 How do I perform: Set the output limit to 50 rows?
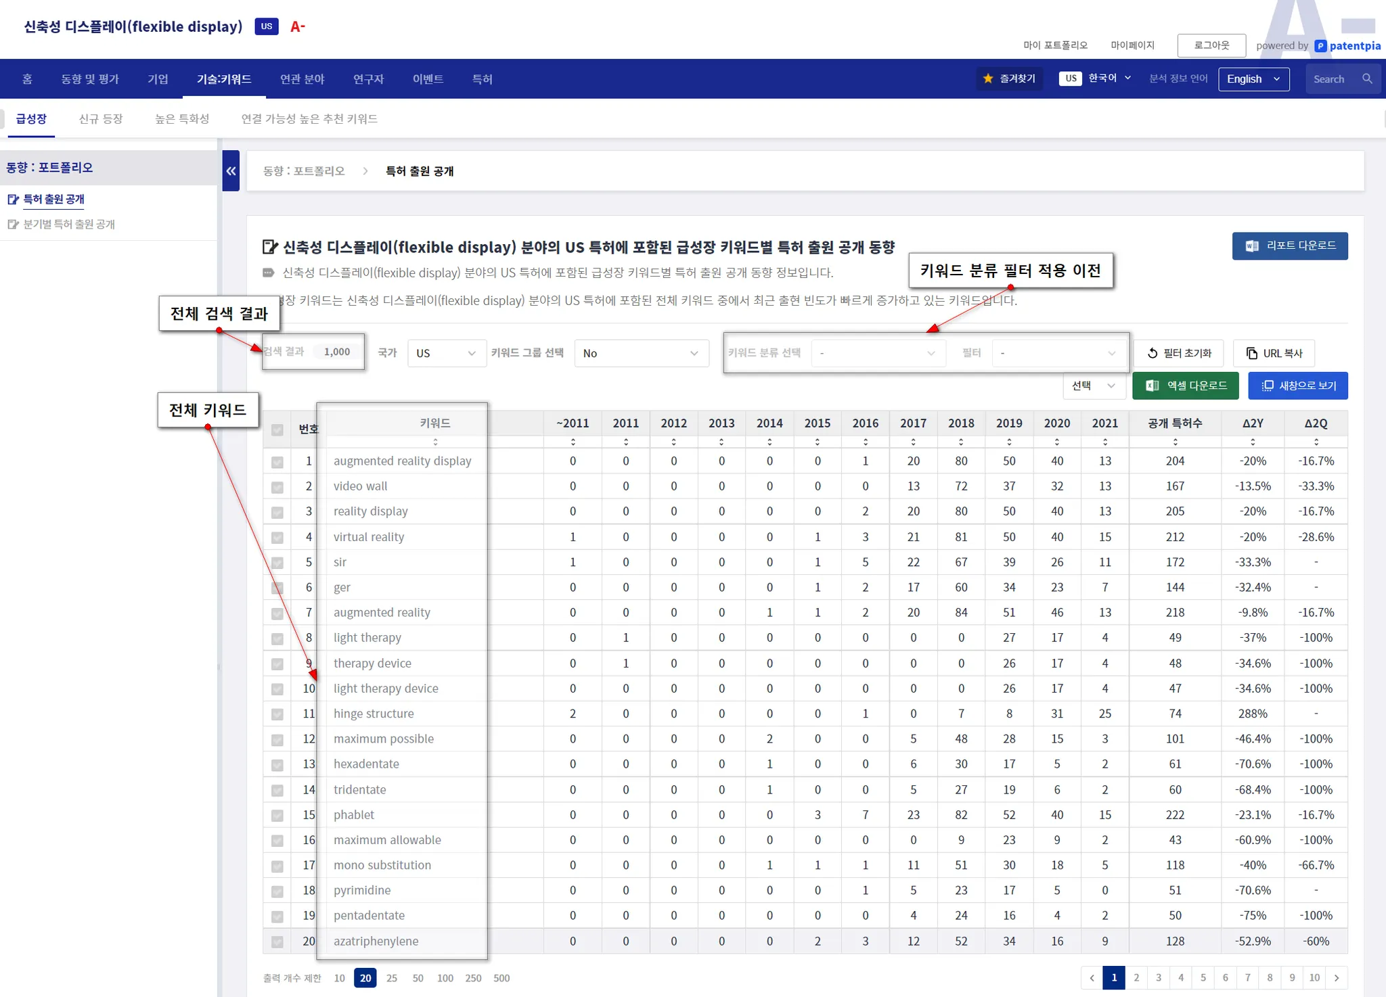pos(418,978)
